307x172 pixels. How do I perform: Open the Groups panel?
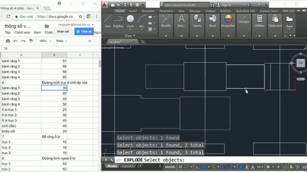click(x=244, y=20)
